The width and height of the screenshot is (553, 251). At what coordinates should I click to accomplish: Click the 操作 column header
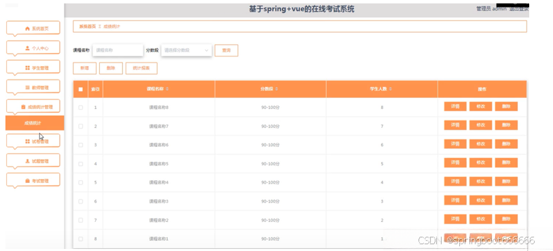482,89
